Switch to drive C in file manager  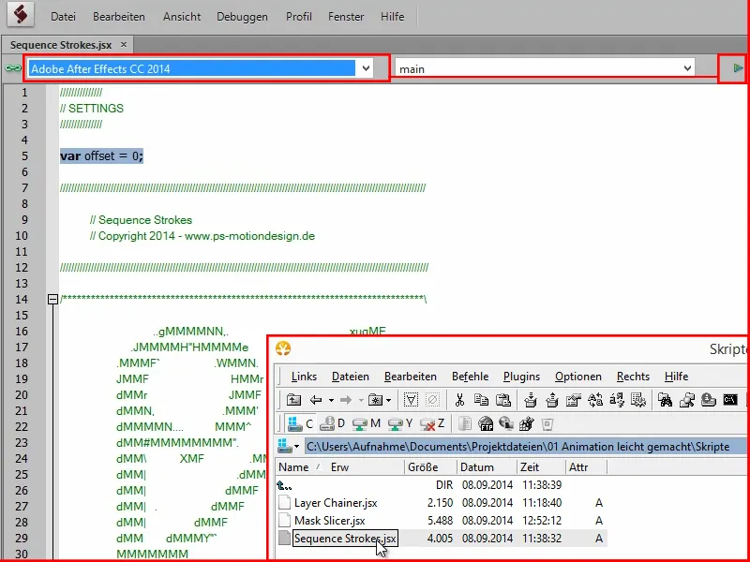[300, 423]
